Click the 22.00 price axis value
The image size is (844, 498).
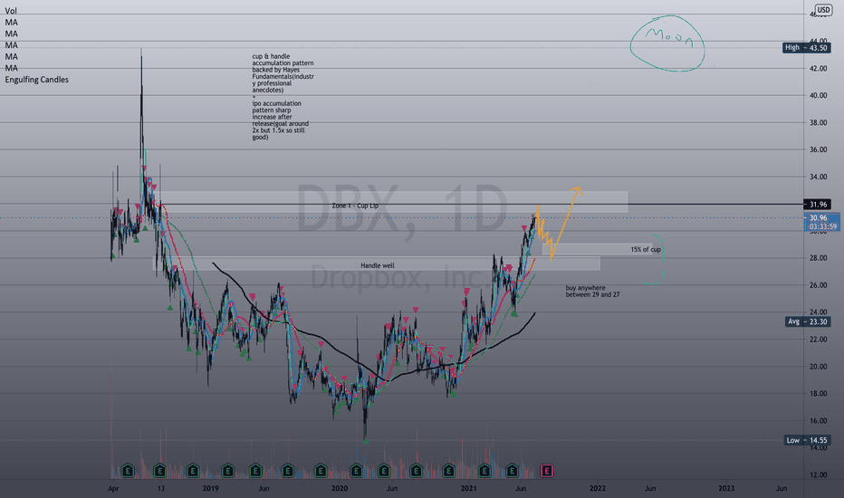(818, 340)
